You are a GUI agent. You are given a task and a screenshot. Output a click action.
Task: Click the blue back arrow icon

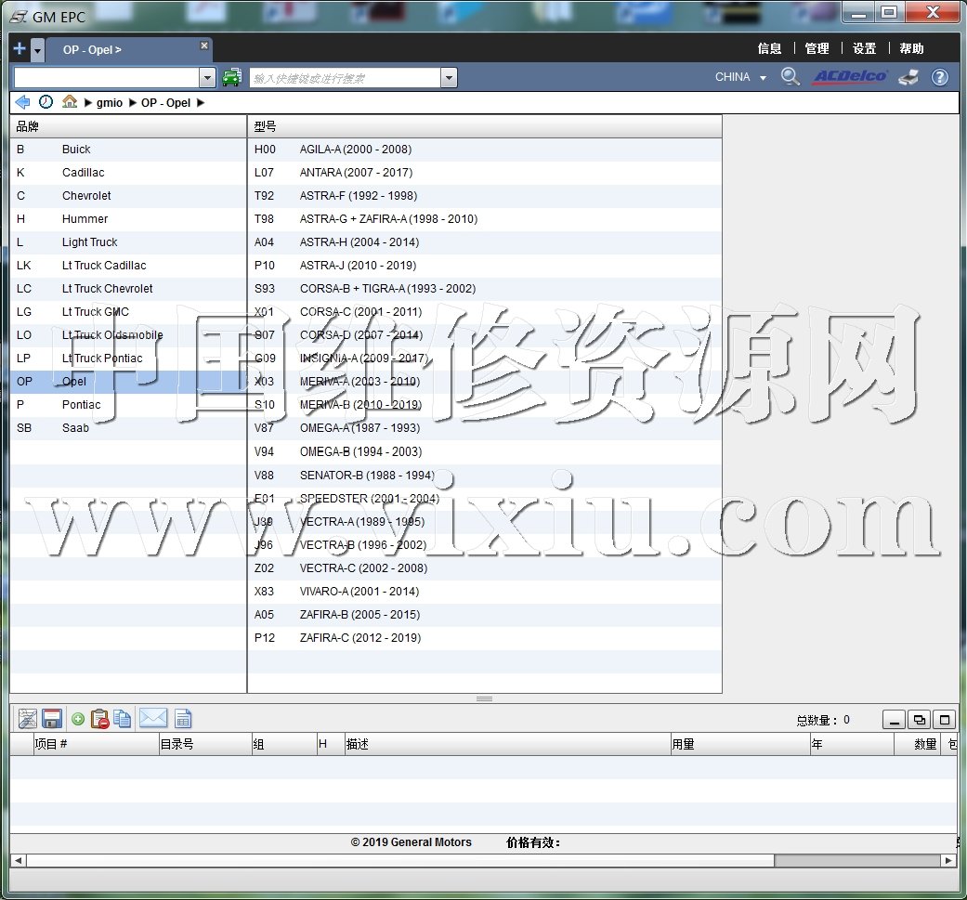tap(22, 102)
